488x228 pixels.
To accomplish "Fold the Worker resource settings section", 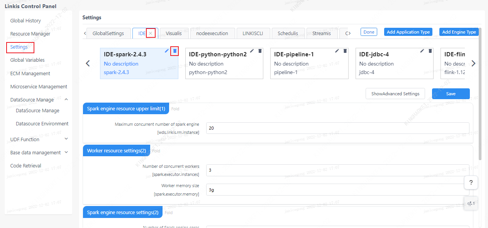I will (156, 151).
